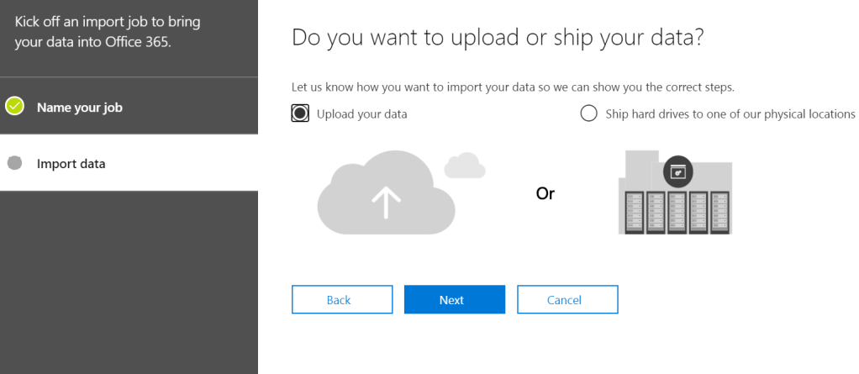
Task: Click the upward arrow inside the large cloud
Action: [386, 202]
